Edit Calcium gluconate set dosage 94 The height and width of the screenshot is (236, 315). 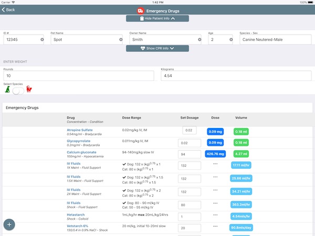coord(190,154)
